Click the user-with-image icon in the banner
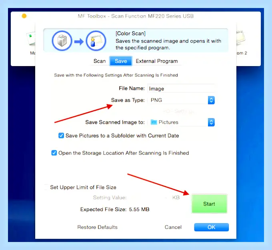Image resolution: width=272 pixels, height=250 pixels. tap(96, 41)
